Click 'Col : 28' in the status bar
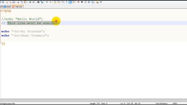The image size is (187, 105). (130, 104)
